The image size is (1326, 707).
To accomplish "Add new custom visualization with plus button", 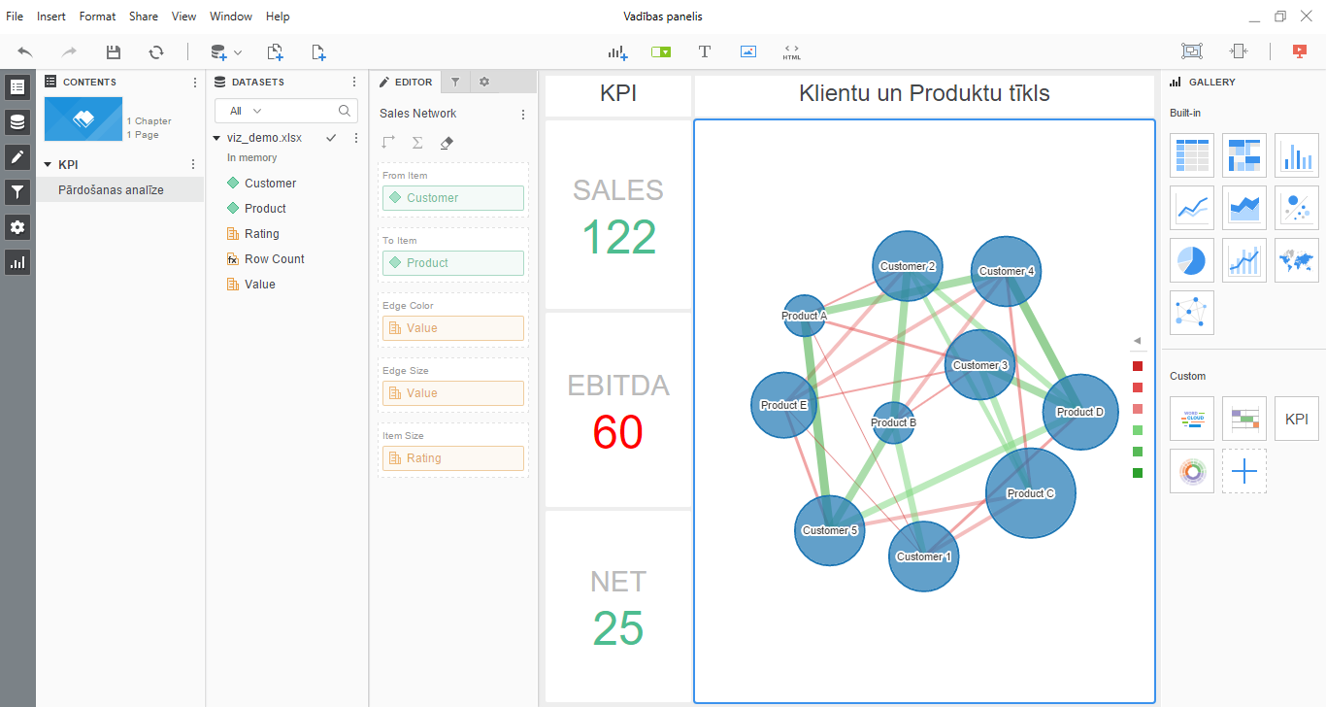I will tap(1243, 471).
